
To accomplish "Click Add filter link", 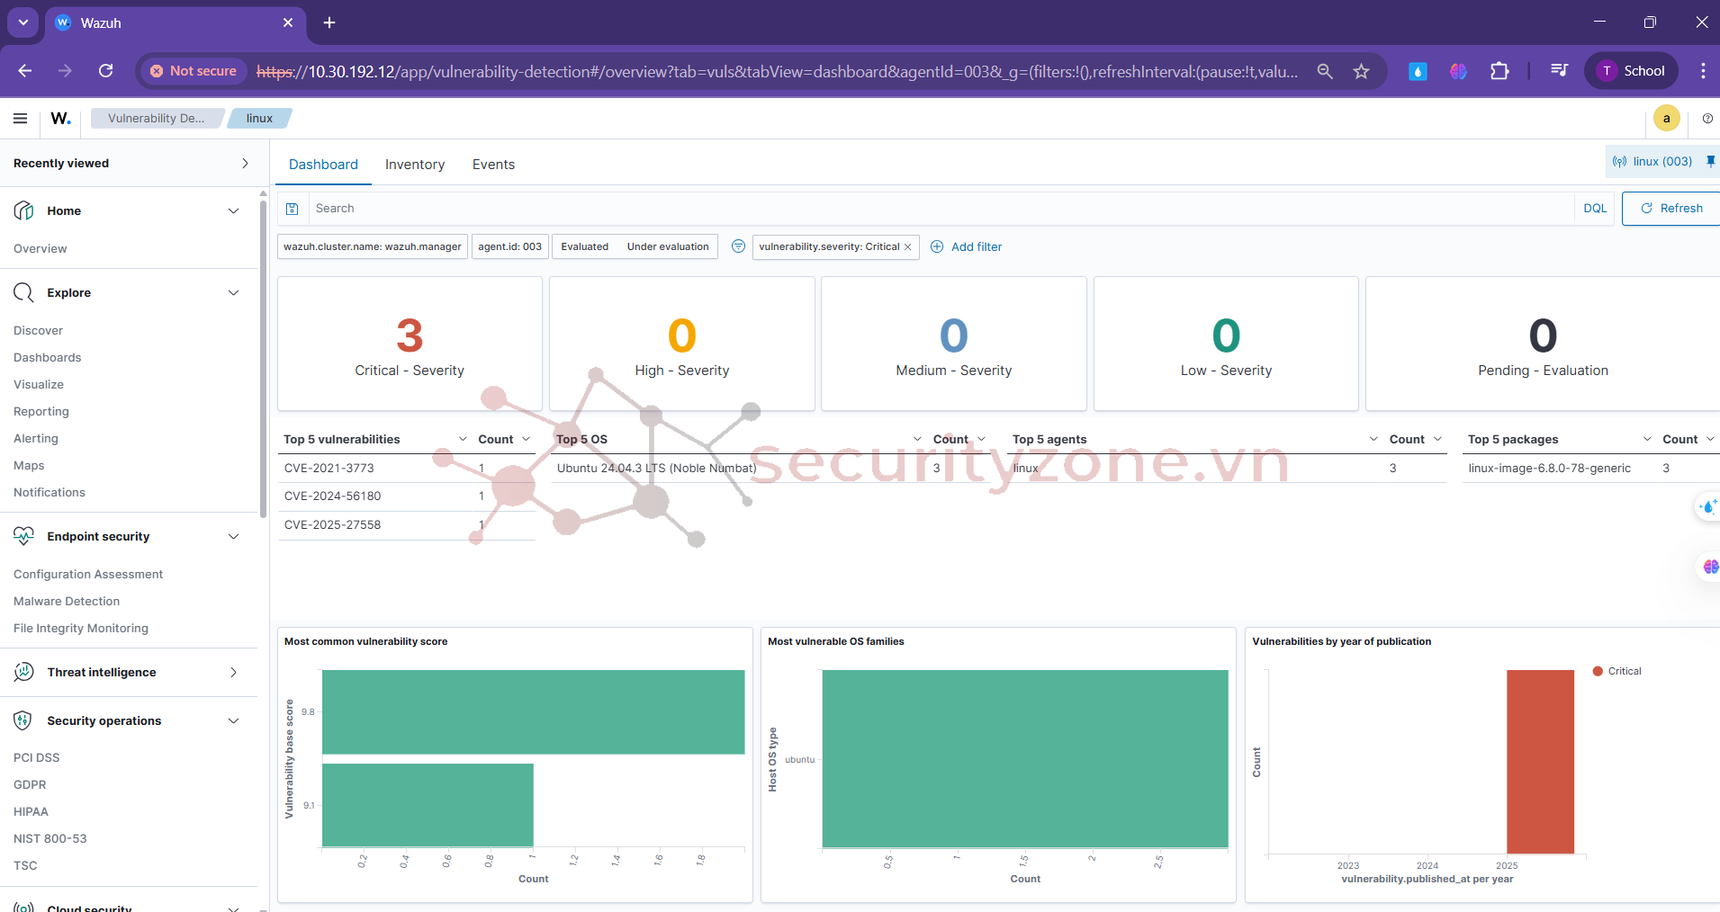I will pyautogui.click(x=966, y=246).
